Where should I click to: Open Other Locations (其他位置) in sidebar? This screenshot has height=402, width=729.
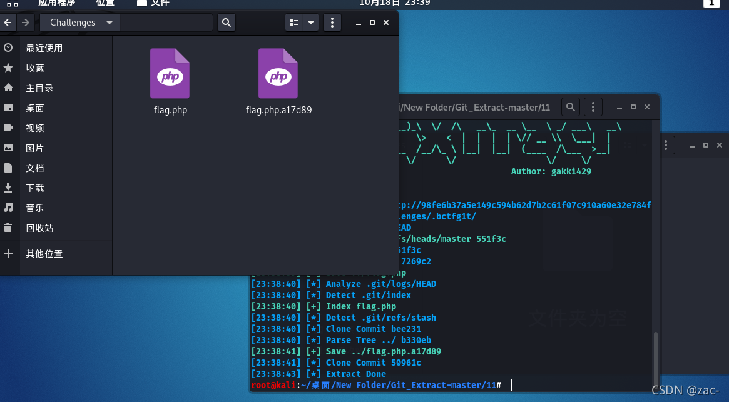(x=44, y=253)
